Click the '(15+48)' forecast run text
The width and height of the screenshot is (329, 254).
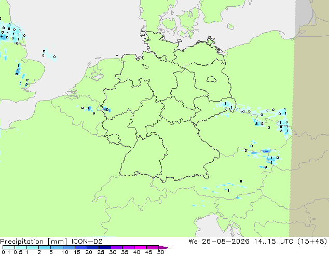click(x=312, y=242)
